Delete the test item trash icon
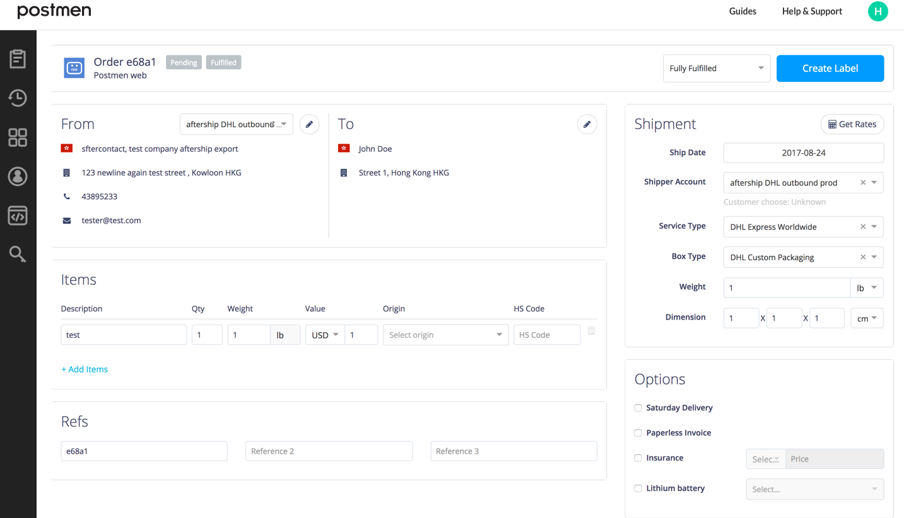 tap(591, 331)
